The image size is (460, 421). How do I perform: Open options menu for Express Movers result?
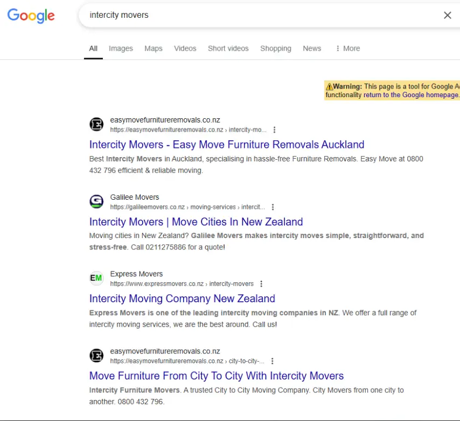pyautogui.click(x=261, y=284)
